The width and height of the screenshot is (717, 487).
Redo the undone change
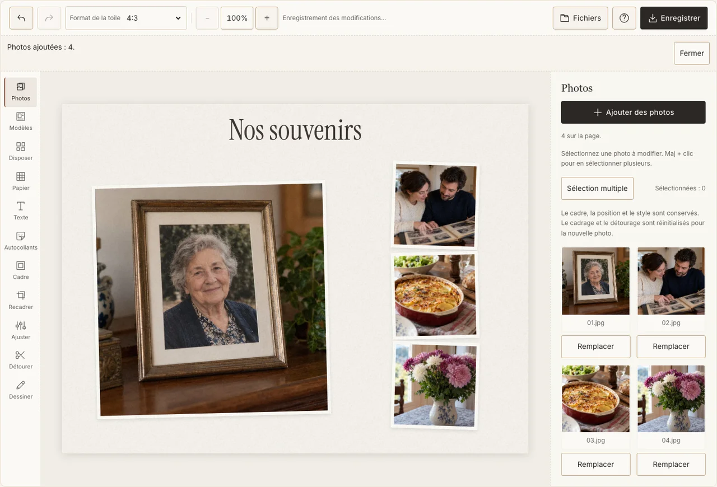pos(49,18)
